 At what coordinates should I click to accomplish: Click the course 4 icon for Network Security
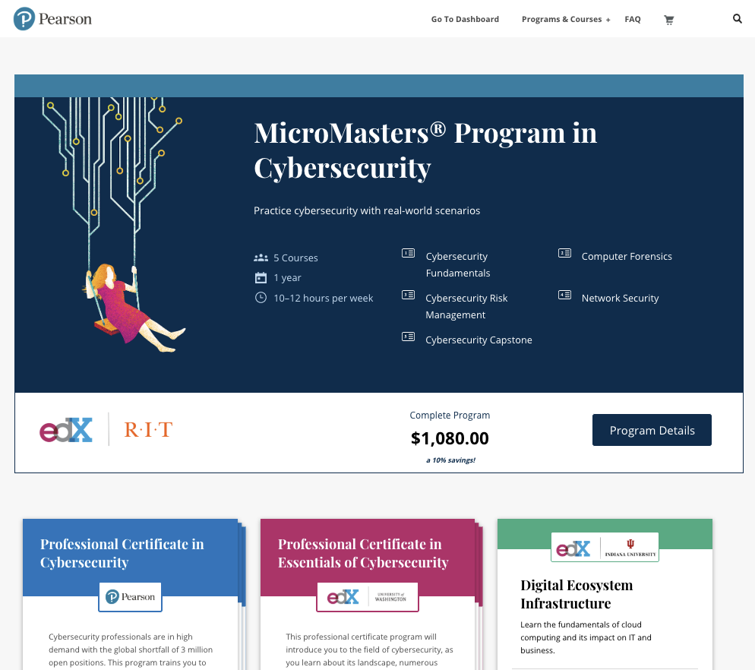[x=564, y=294]
